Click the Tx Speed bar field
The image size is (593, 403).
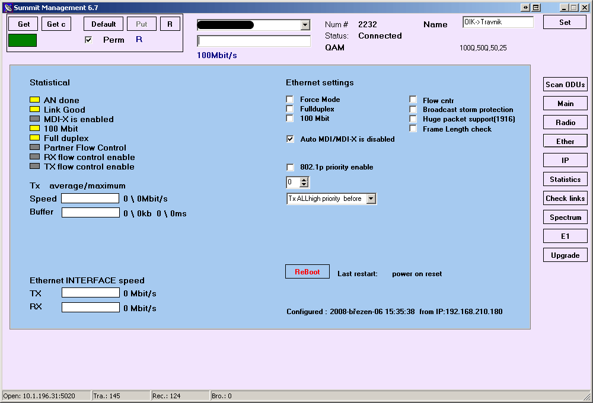[x=90, y=199]
